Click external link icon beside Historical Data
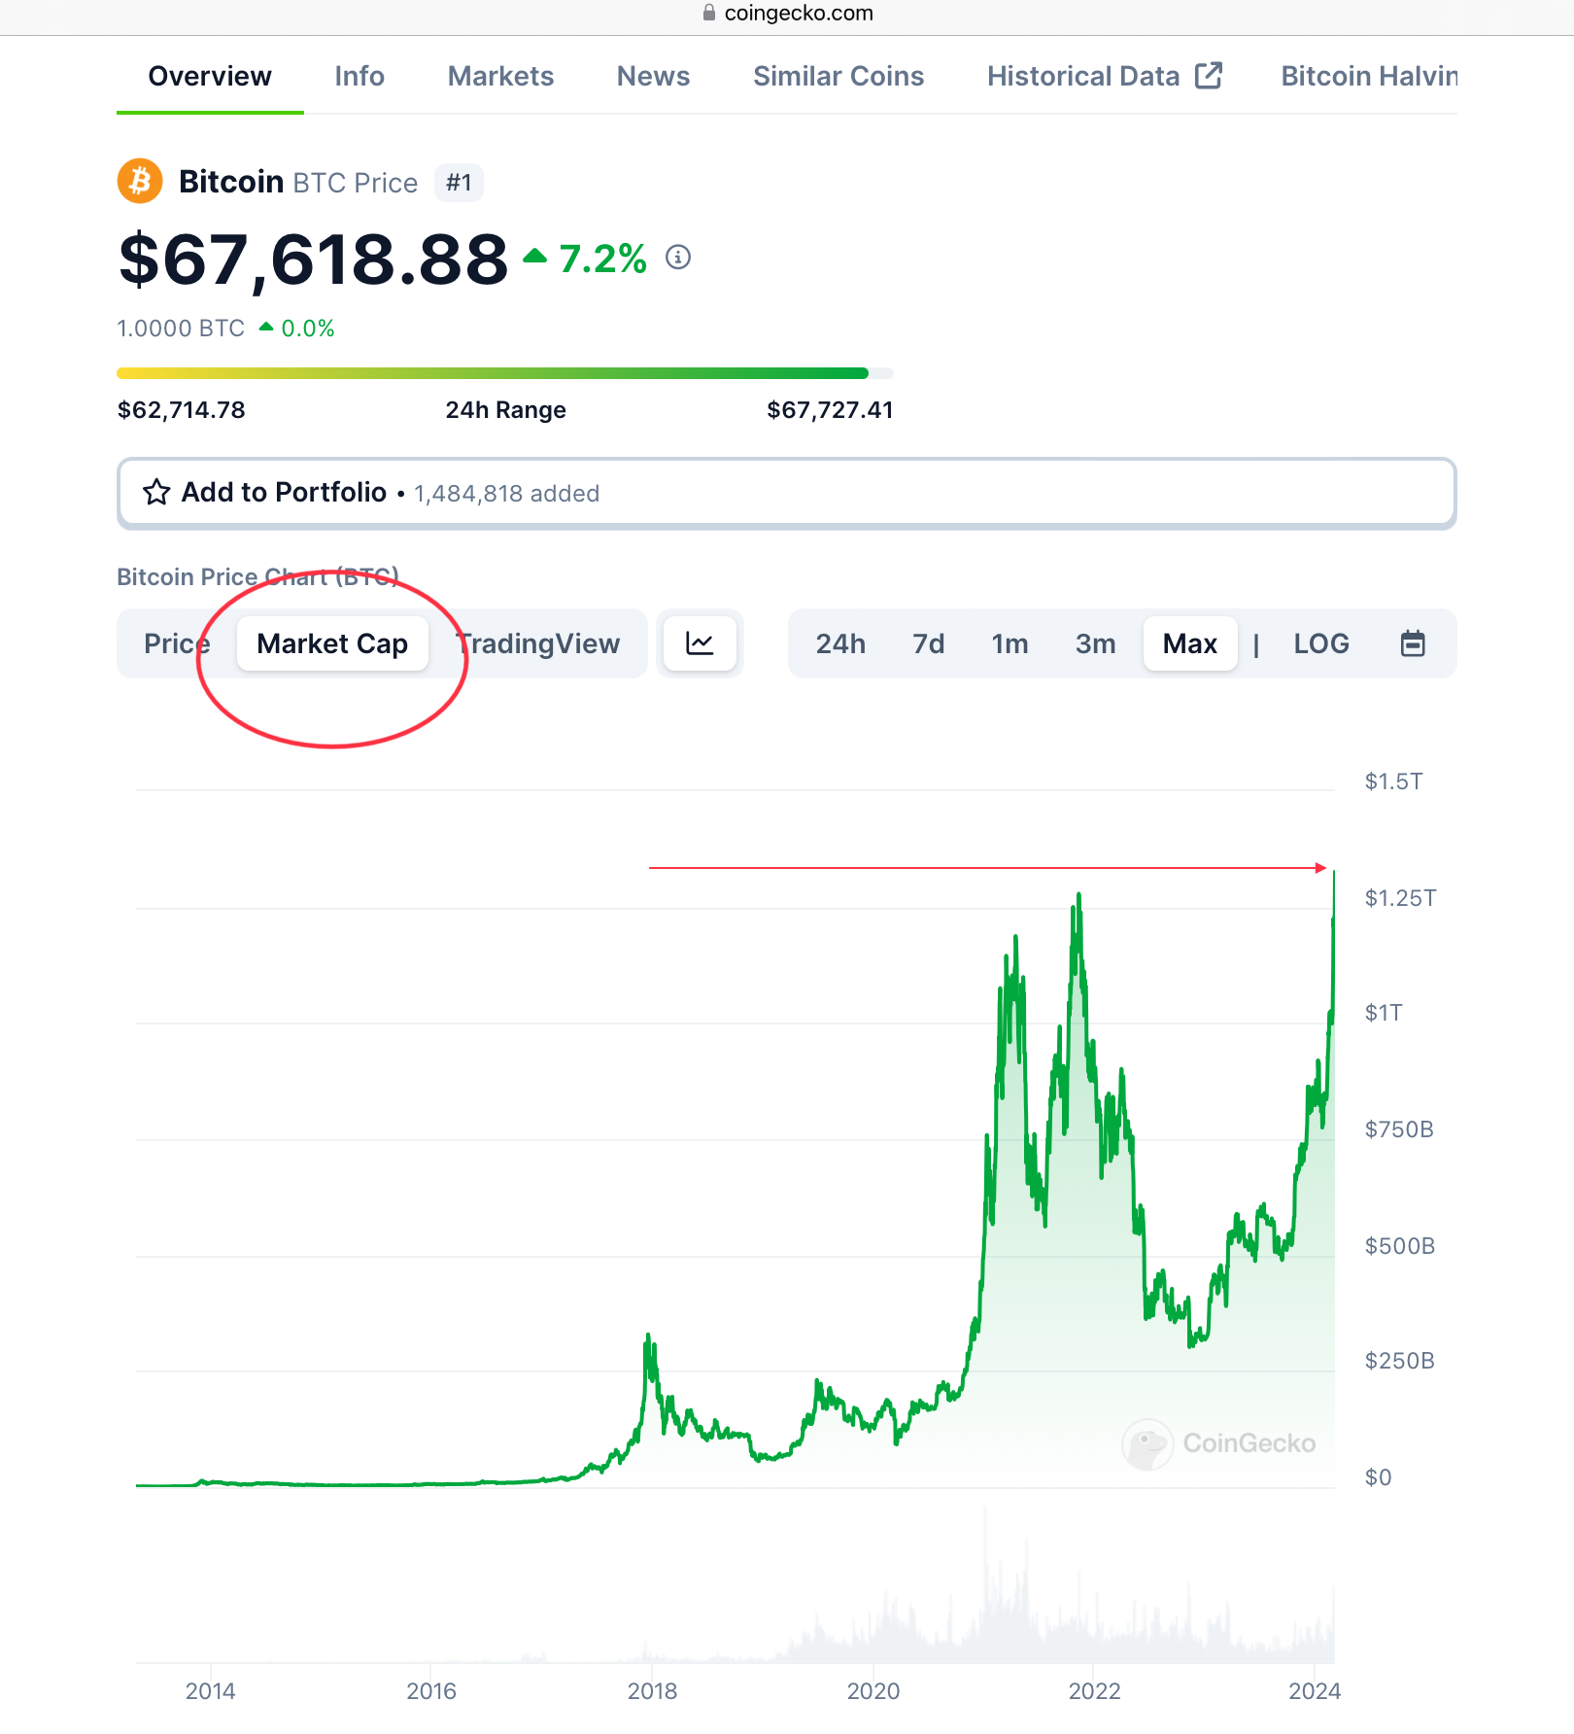 click(x=1209, y=76)
